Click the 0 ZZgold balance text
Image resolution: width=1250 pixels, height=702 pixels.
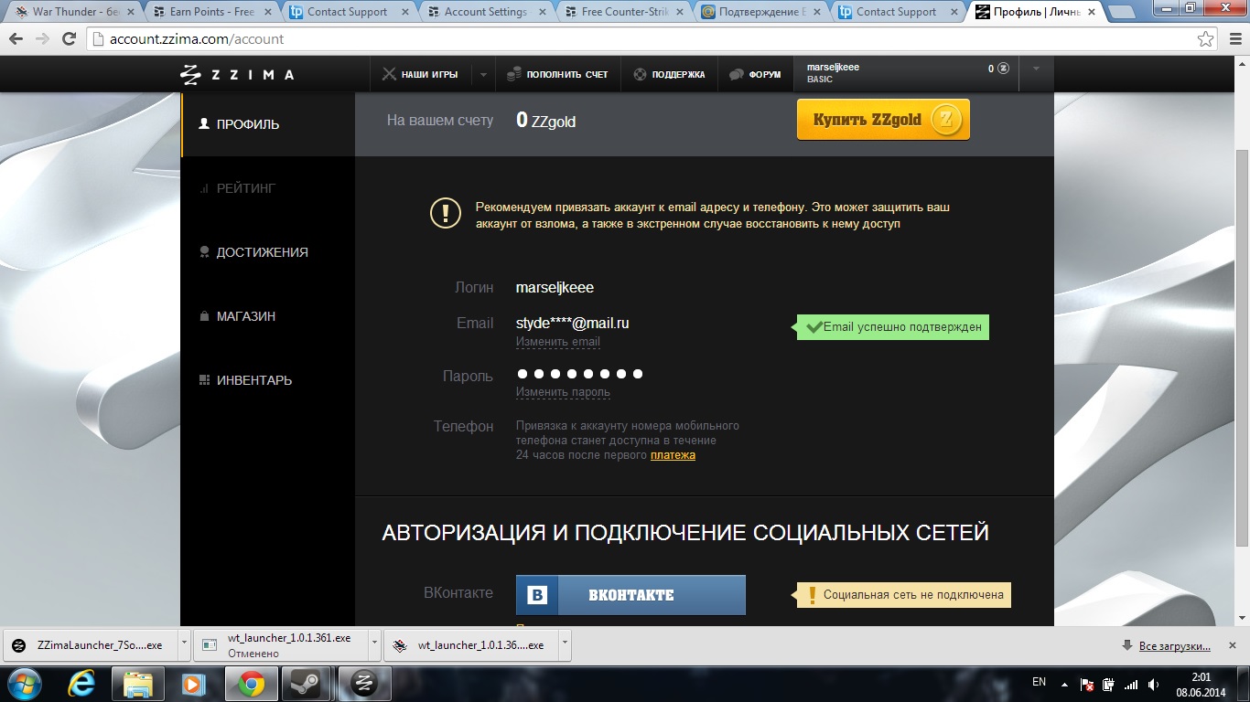pyautogui.click(x=546, y=121)
